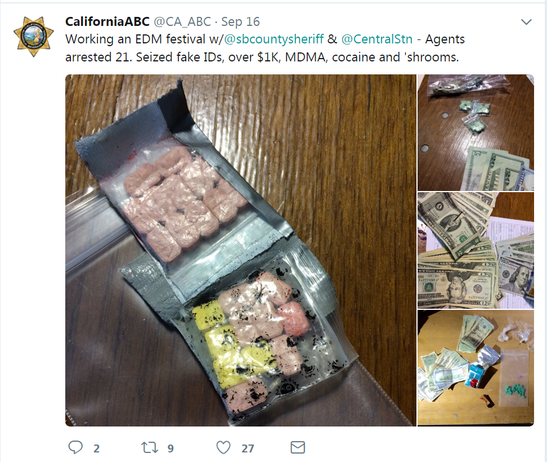Viewport: 547px width, 462px height.
Task: Click the reply count number 2
Action: 97,448
